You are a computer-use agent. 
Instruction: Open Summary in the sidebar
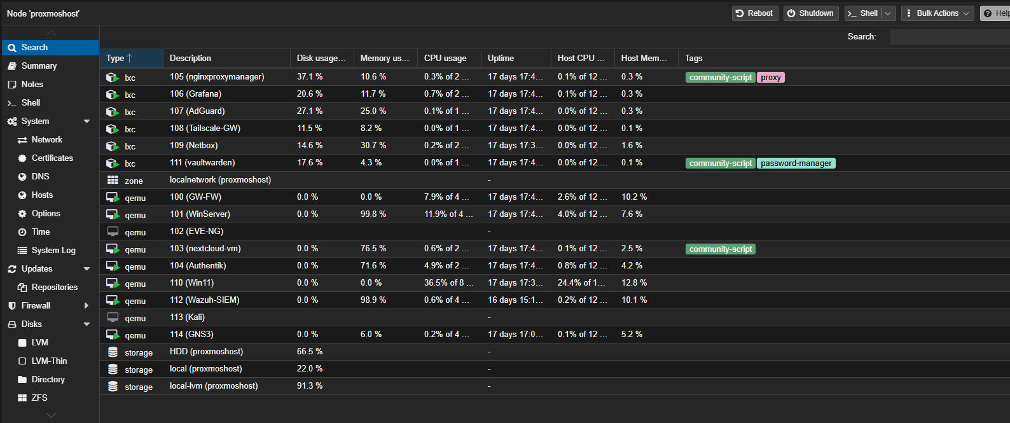pos(50,66)
